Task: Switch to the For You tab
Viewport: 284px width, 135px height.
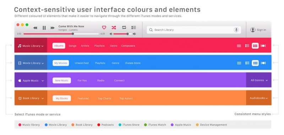Action: pos(82,80)
